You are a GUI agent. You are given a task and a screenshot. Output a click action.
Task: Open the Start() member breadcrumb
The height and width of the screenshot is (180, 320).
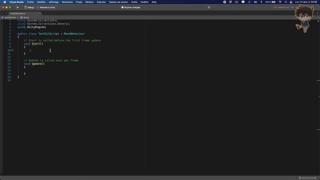[x=24, y=17]
